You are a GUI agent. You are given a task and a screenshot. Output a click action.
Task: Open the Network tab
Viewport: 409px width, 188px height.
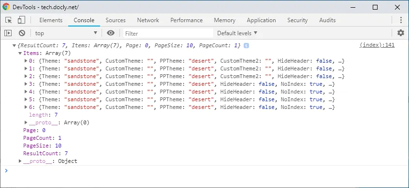(148, 20)
